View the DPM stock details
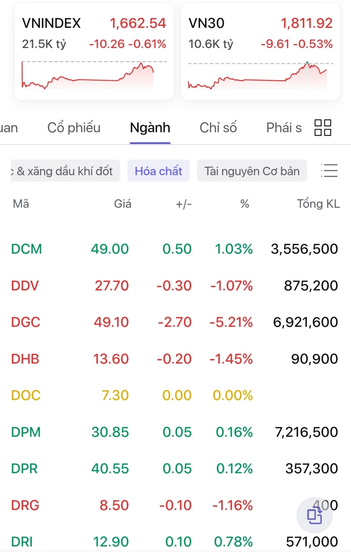 26,432
